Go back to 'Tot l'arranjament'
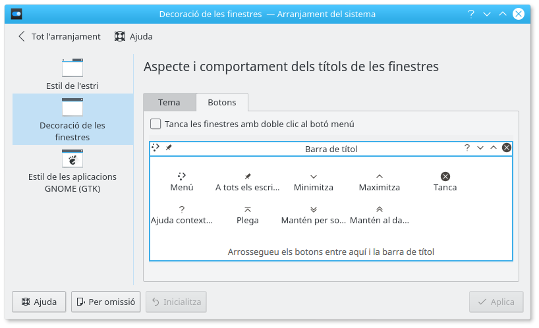The width and height of the screenshot is (539, 328). tap(59, 36)
